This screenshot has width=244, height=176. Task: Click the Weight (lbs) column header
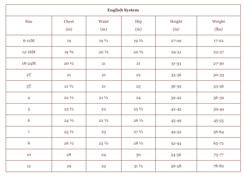click(x=218, y=25)
